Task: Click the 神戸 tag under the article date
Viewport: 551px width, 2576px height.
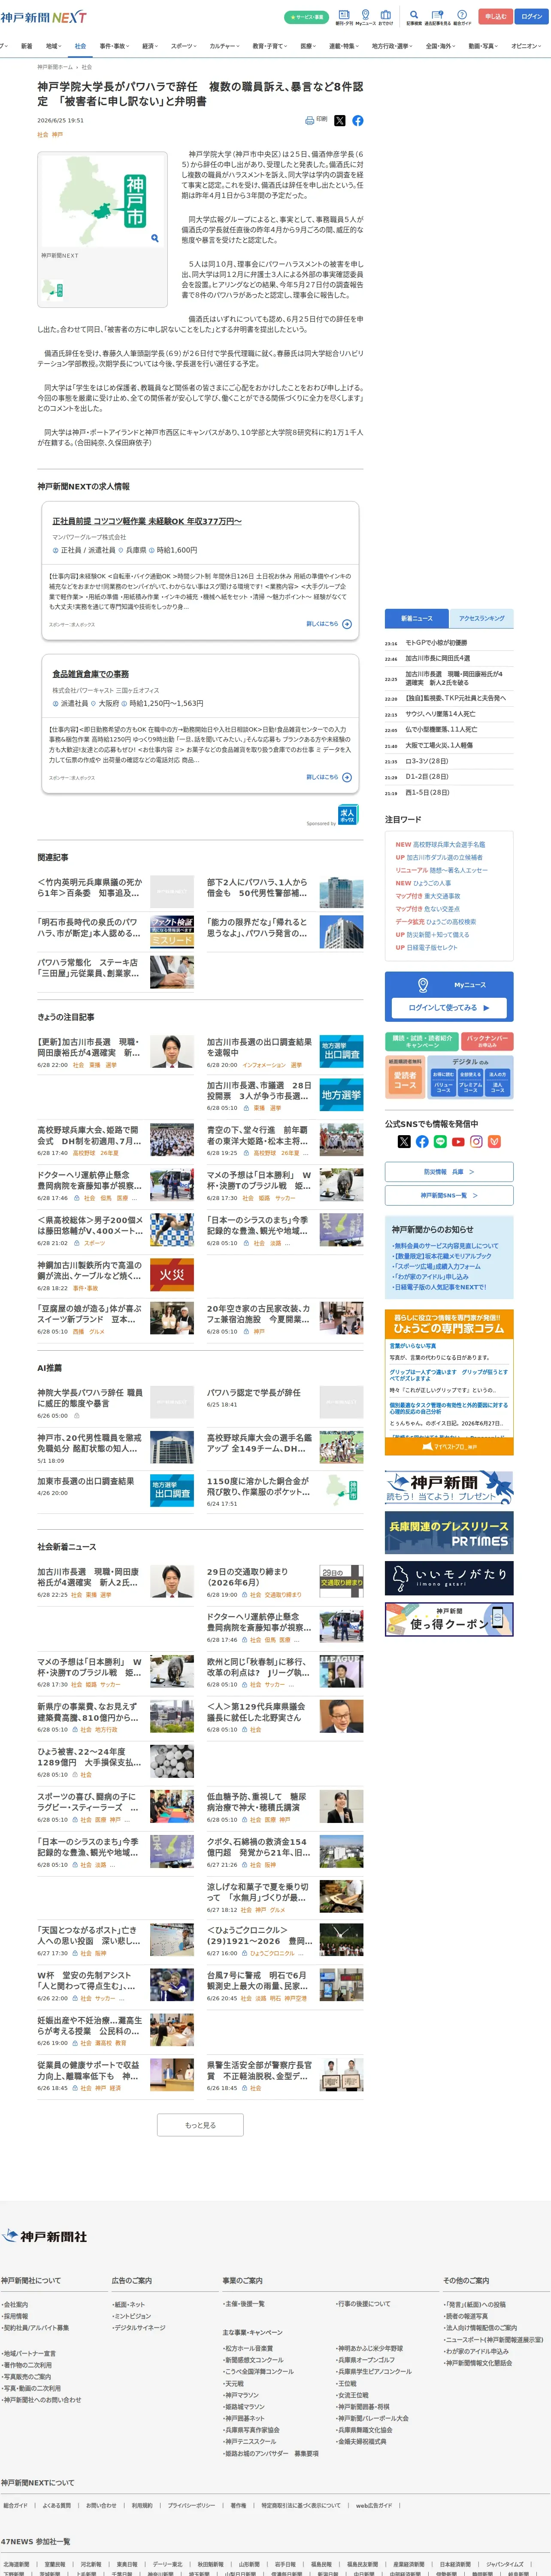Action: click(x=57, y=134)
